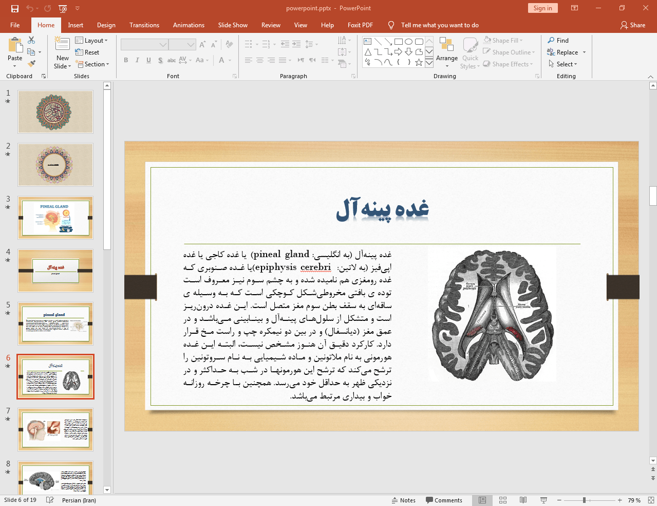Toggle the Comments pane
The width and height of the screenshot is (657, 506).
point(444,500)
